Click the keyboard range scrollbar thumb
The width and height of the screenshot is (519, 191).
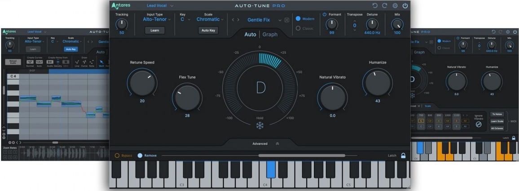(x=302, y=155)
